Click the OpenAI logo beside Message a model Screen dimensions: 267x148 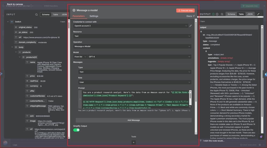[74, 10]
